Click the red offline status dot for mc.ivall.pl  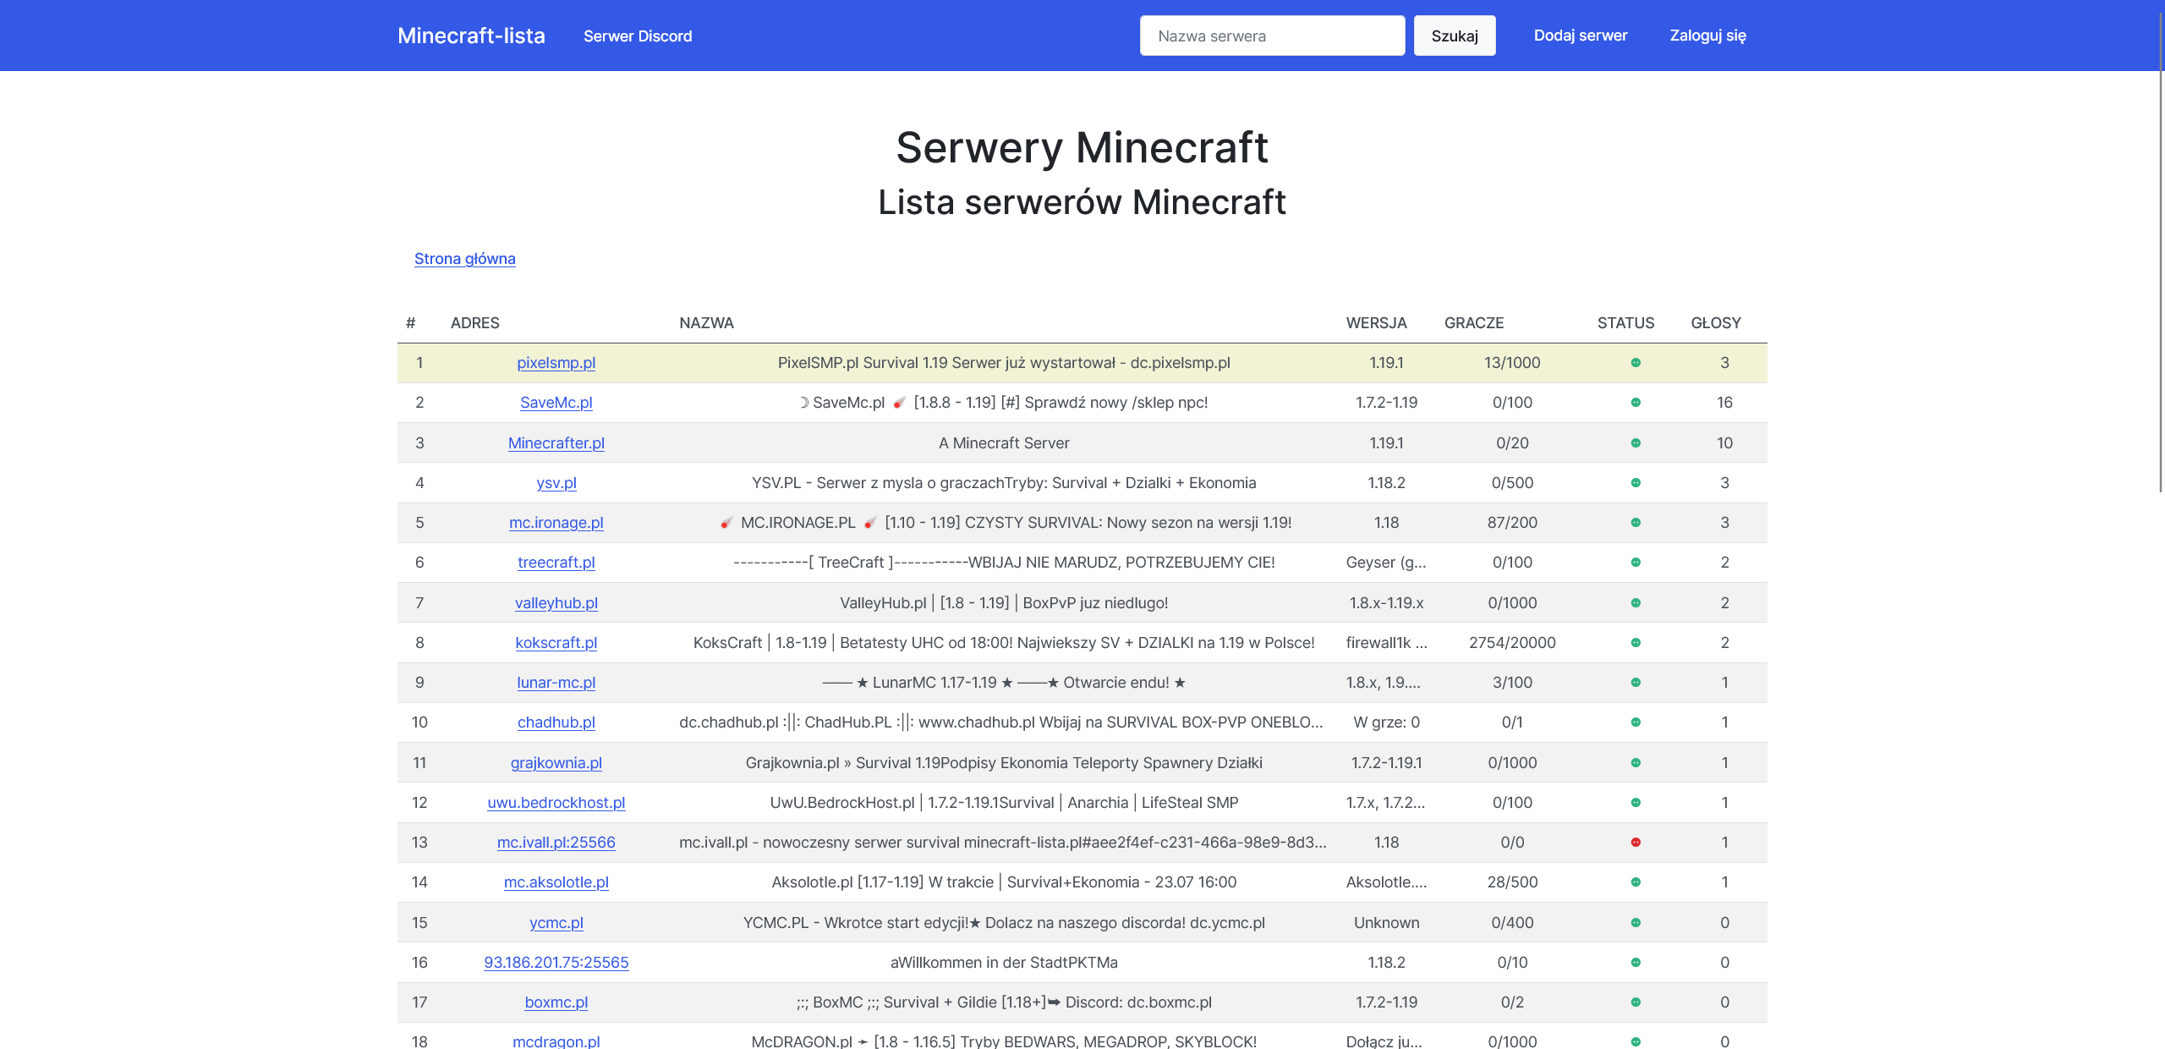[x=1636, y=843]
